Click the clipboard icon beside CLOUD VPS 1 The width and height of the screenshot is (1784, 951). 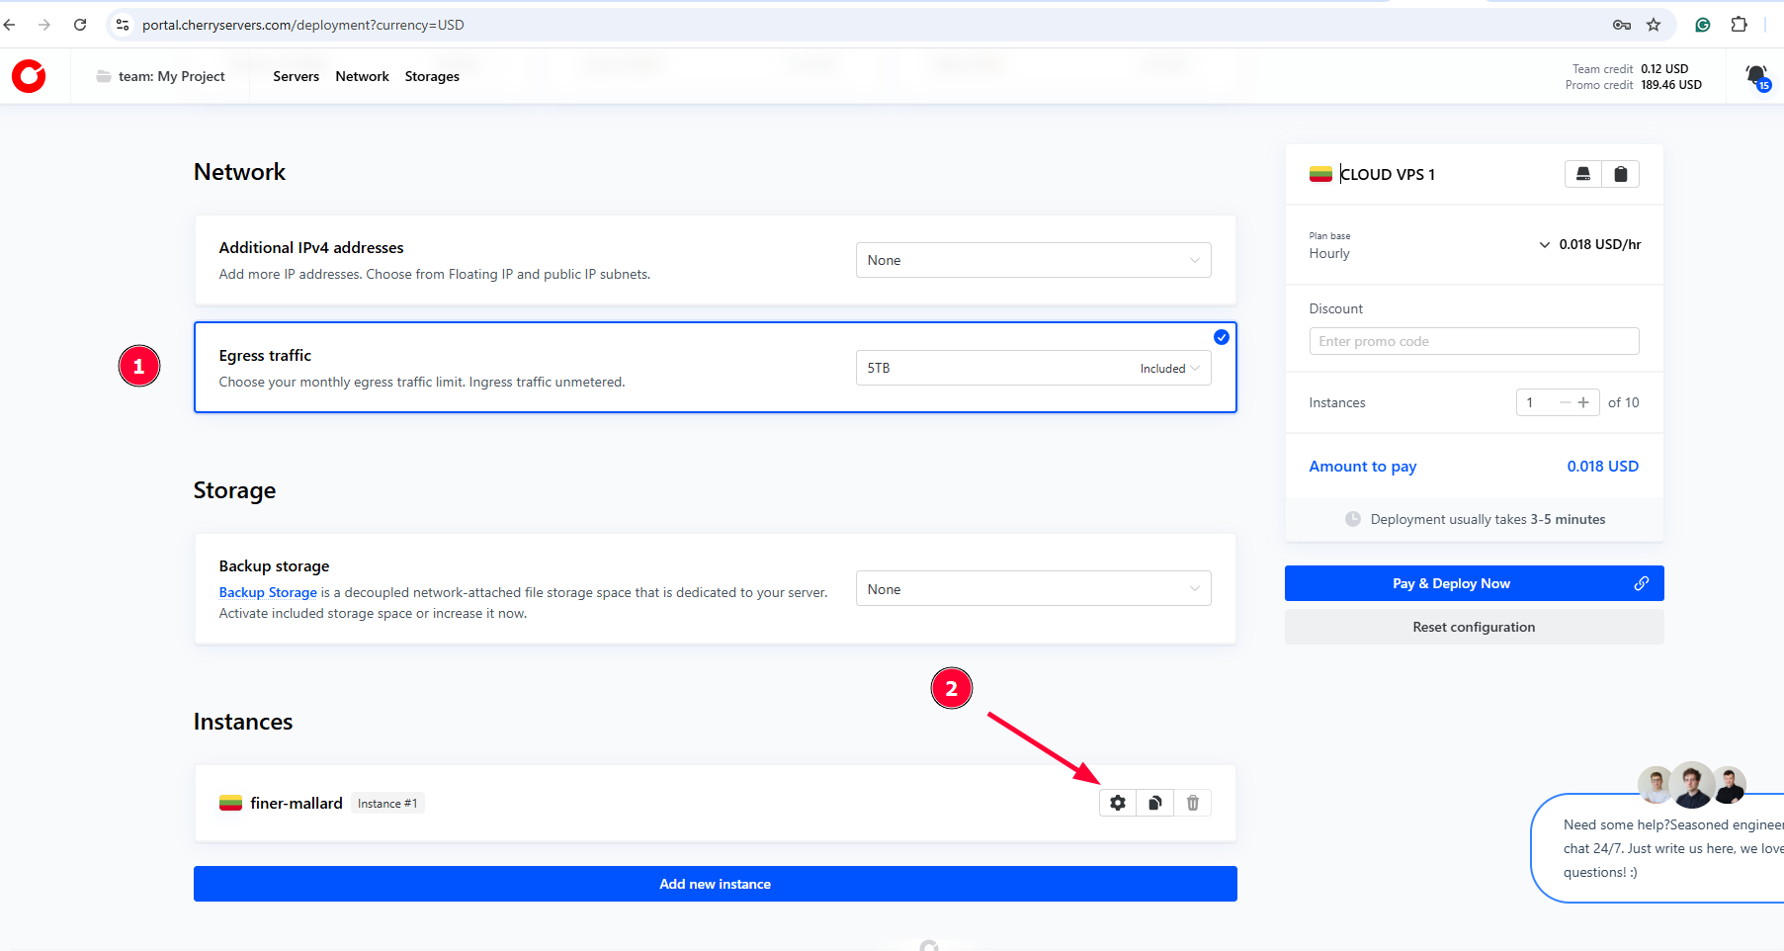click(x=1620, y=174)
